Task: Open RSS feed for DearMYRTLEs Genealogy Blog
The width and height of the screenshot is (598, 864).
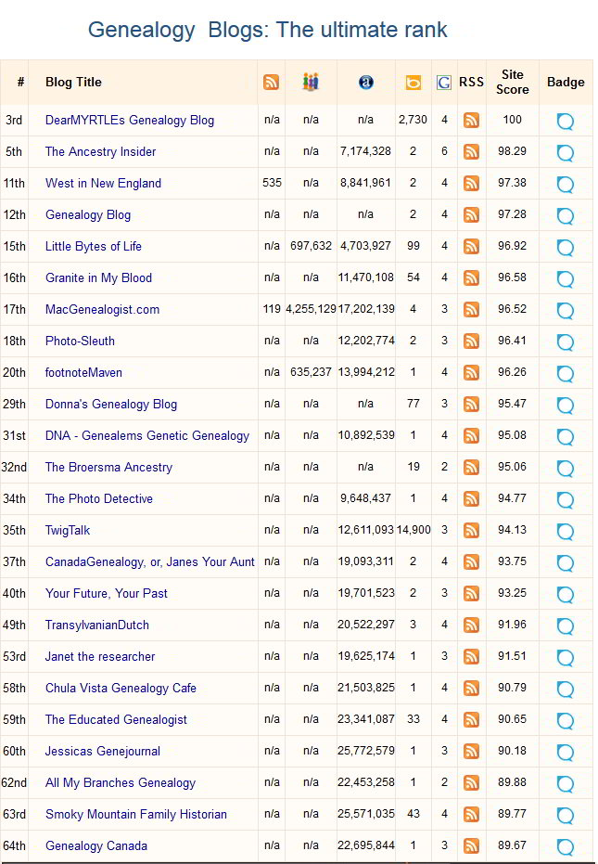Action: coord(471,120)
